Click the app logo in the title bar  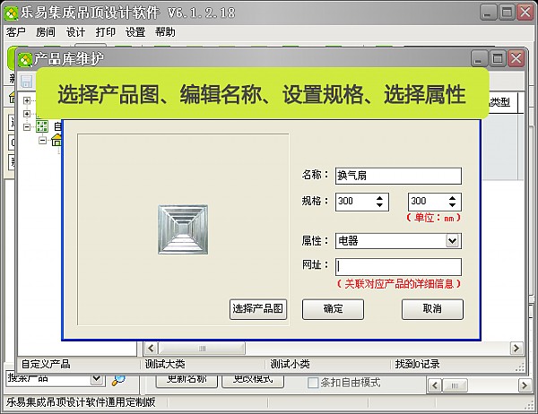point(12,13)
